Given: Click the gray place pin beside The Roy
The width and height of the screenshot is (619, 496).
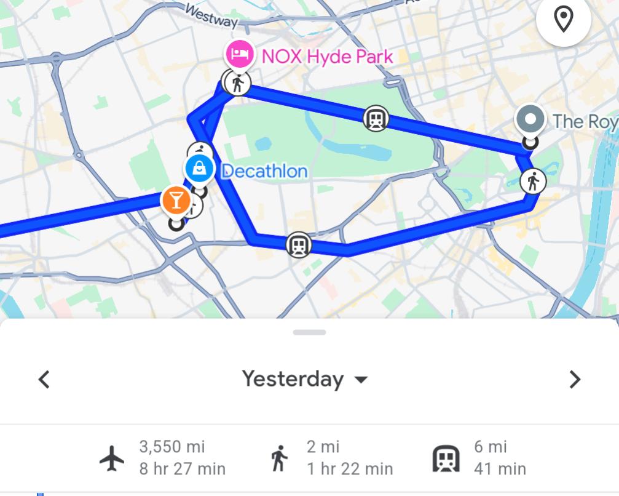Looking at the screenshot, I should (530, 119).
